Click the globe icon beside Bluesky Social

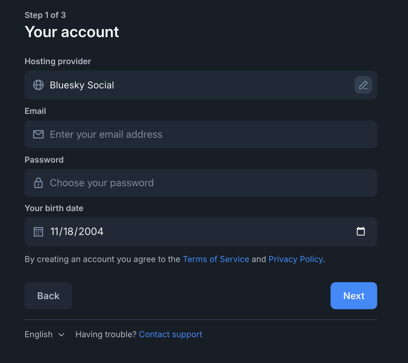pos(38,85)
